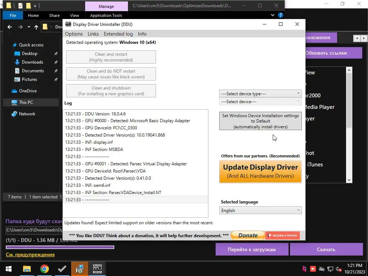Click the tab scroll left arrow

click(357, 38)
